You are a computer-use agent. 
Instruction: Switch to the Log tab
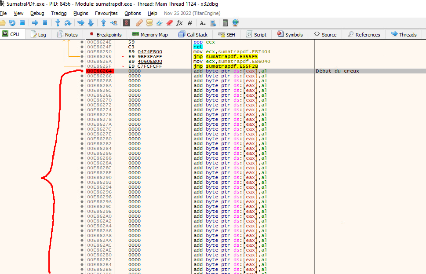pyautogui.click(x=38, y=34)
